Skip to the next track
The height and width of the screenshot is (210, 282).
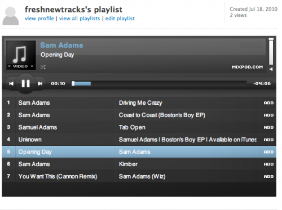click(x=40, y=83)
